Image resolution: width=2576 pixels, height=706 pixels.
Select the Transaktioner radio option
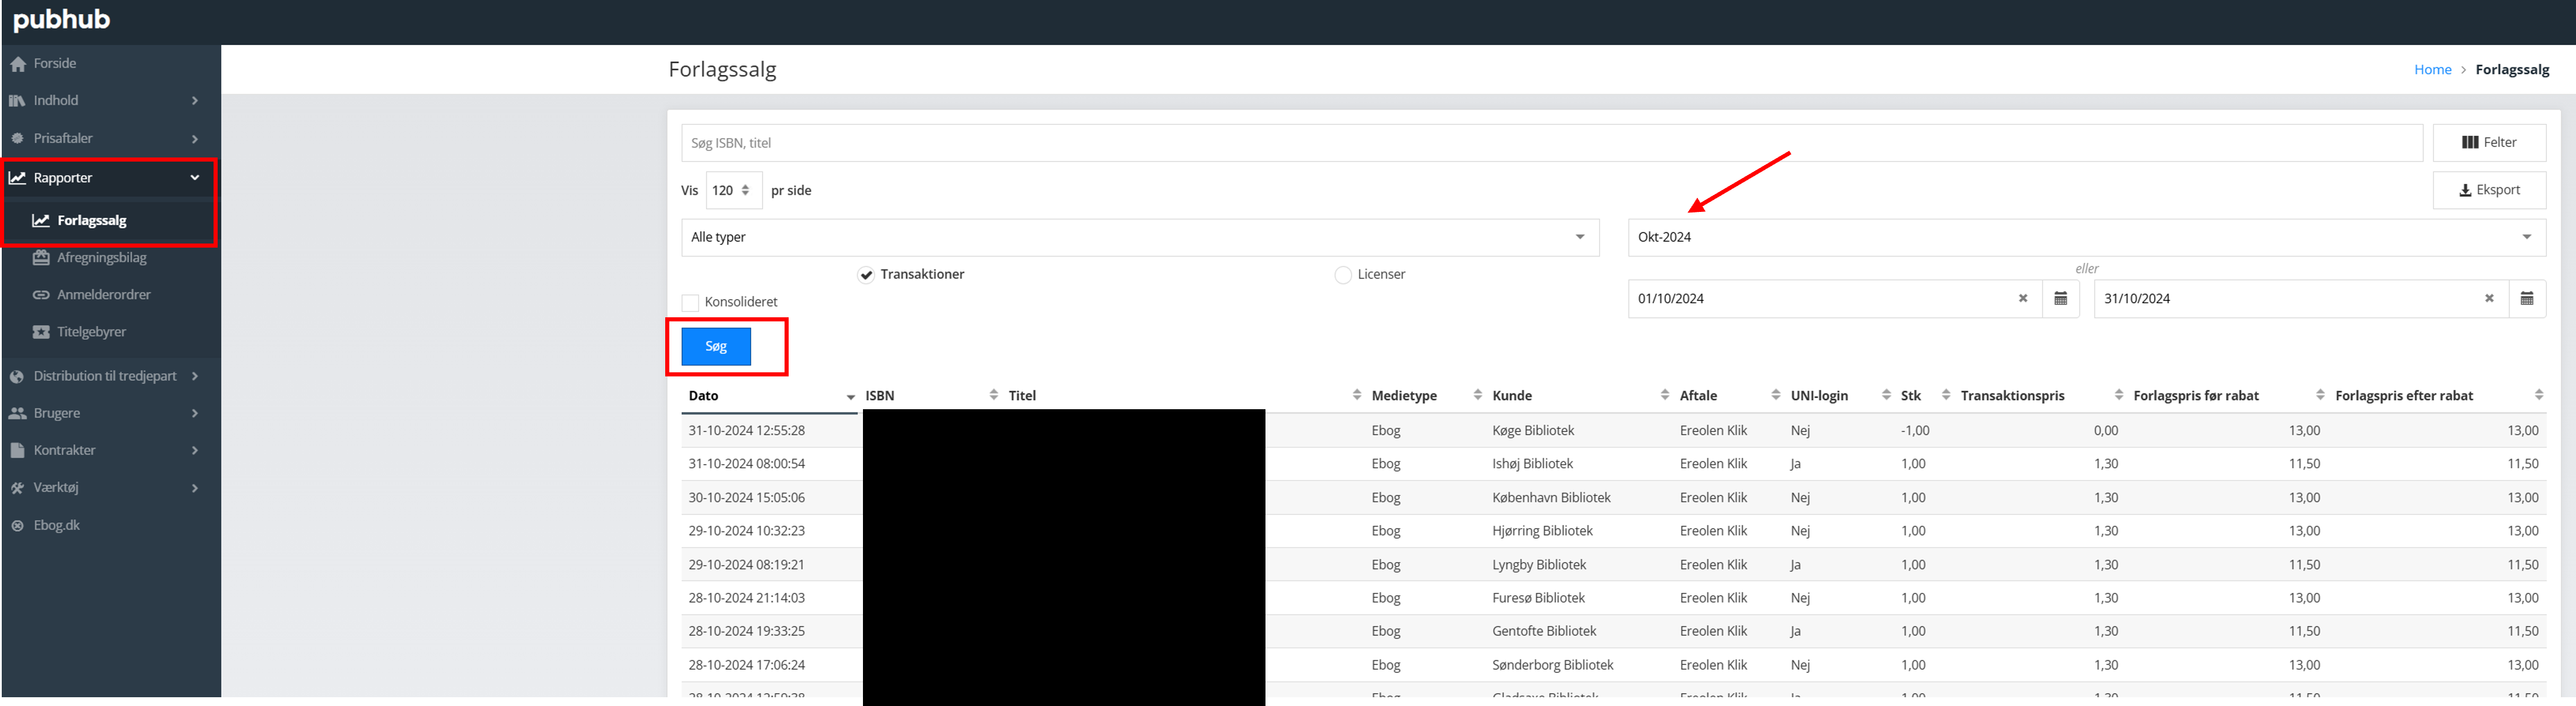coord(866,275)
